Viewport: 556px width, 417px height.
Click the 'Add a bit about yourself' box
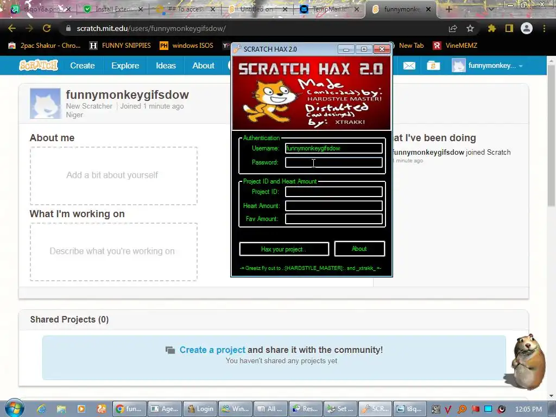coord(113,175)
